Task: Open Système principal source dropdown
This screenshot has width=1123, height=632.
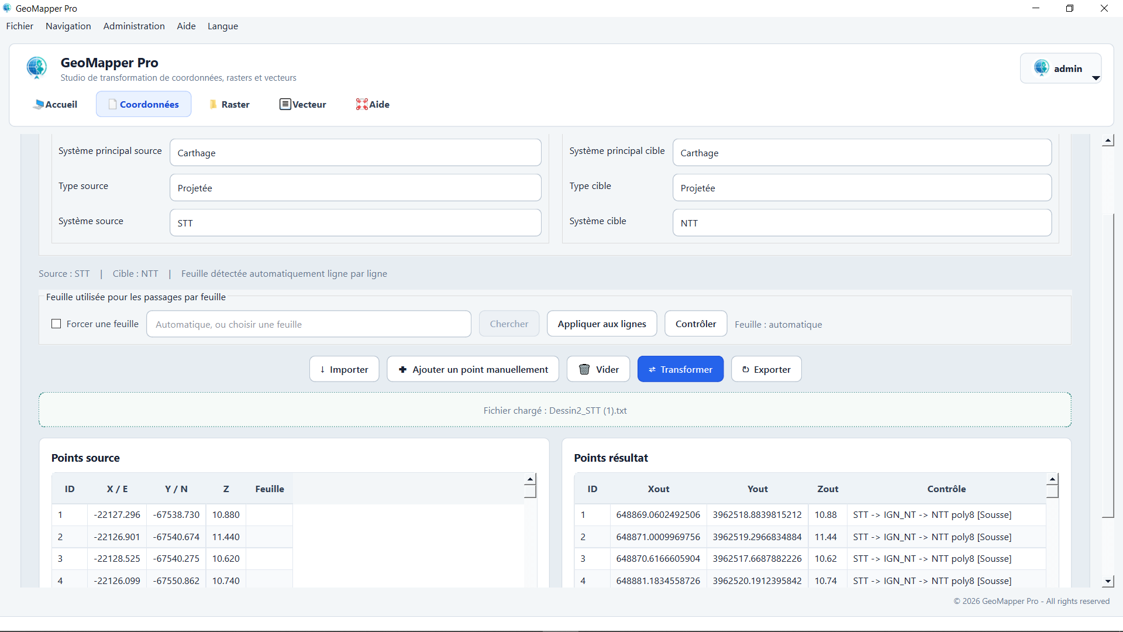Action: coord(356,153)
